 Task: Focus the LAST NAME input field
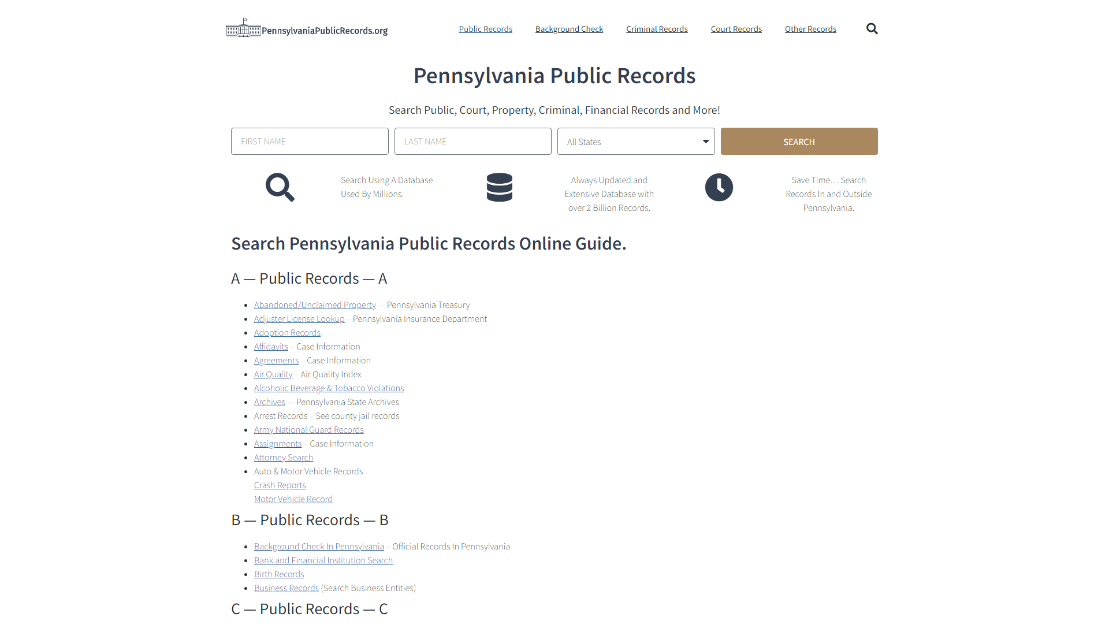[473, 142]
